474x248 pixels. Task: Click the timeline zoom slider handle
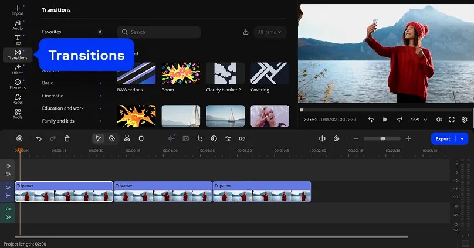(382, 138)
